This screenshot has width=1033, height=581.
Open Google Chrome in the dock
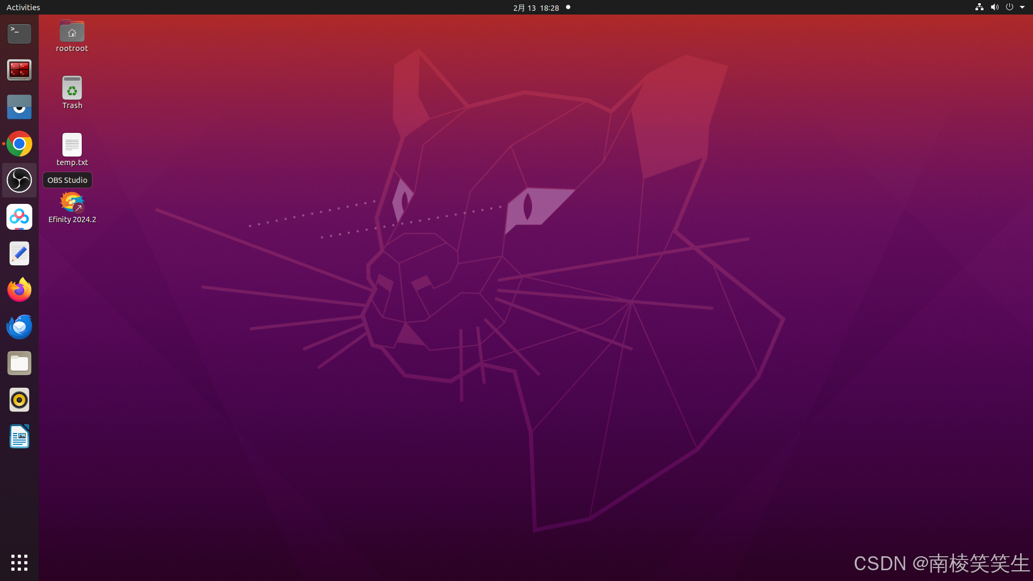coord(19,144)
